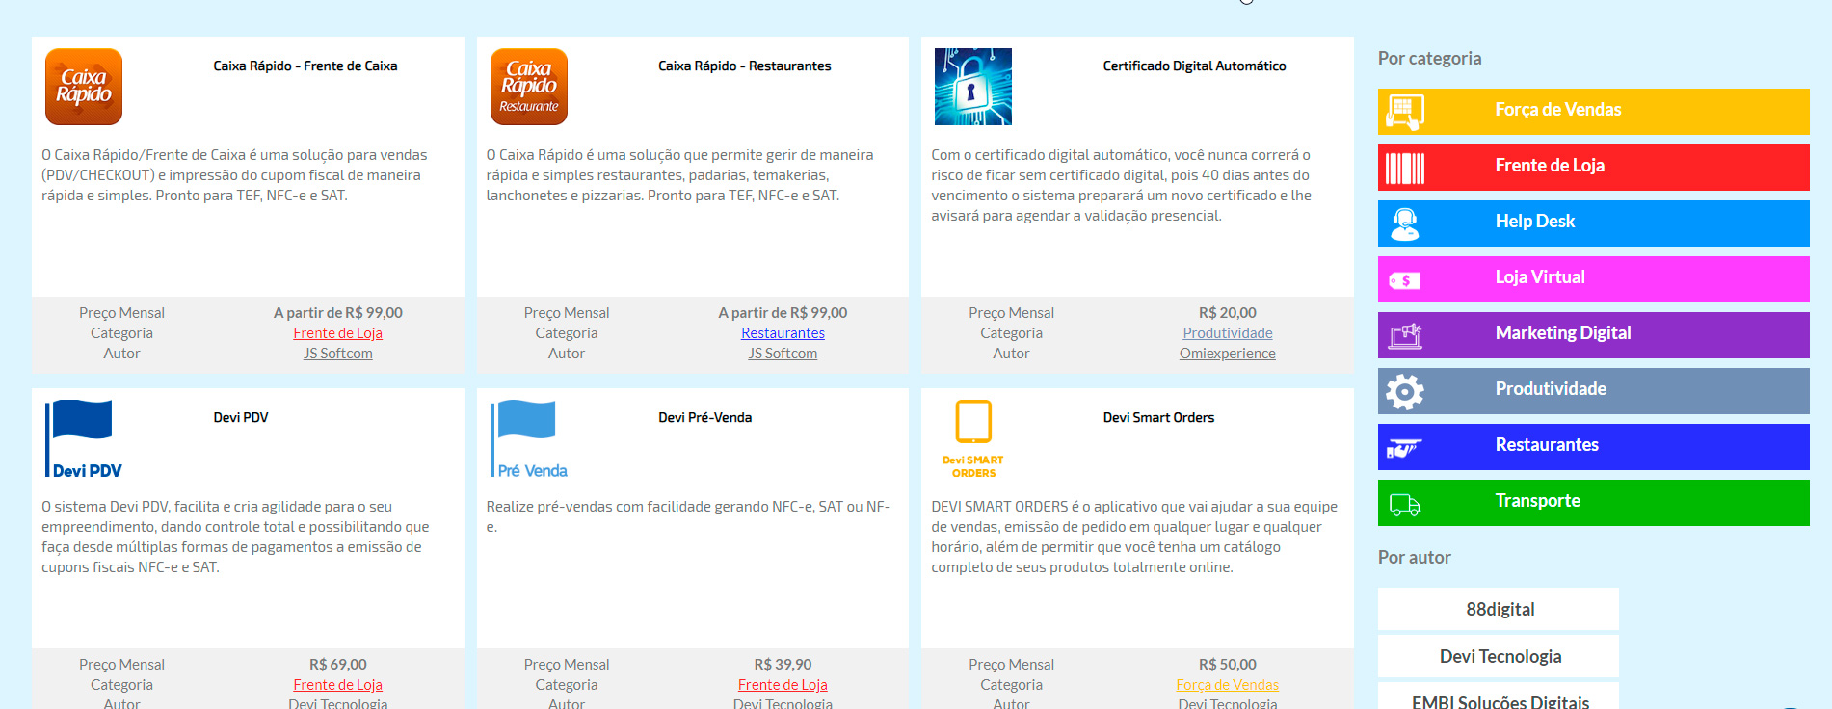This screenshot has height=709, width=1832.
Task: Open JS Softcom link in Caixa Rápido Frente de Caixa card
Action: pyautogui.click(x=338, y=354)
